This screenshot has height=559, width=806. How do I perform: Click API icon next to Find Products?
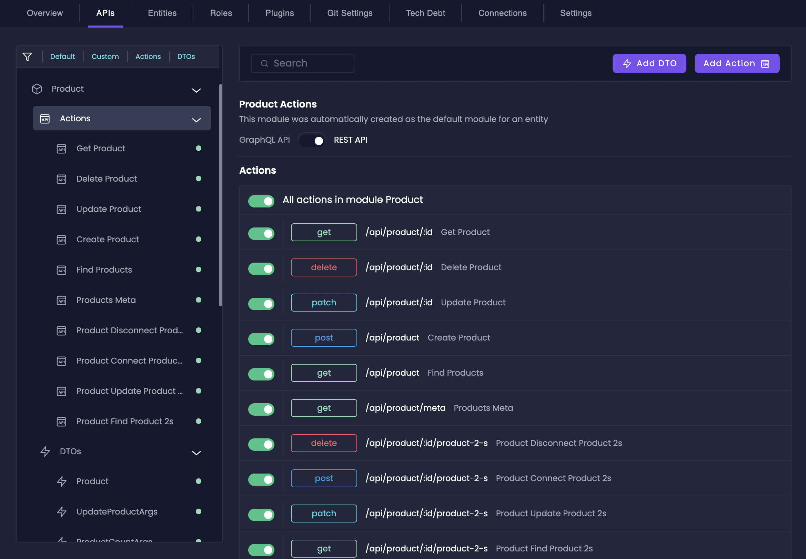pos(61,270)
